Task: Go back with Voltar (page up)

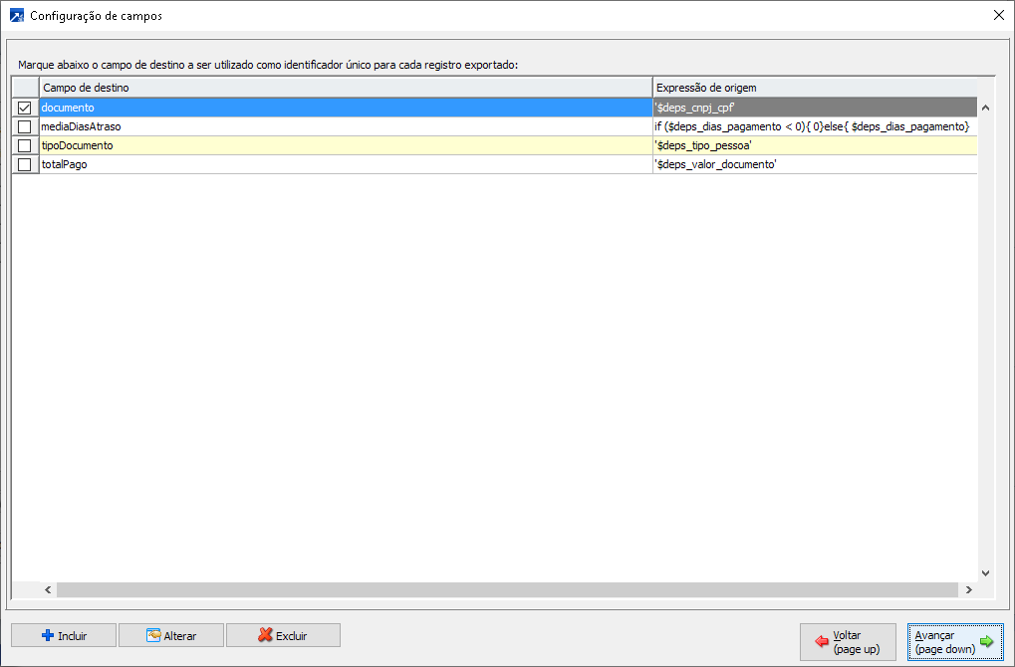Action: click(848, 642)
